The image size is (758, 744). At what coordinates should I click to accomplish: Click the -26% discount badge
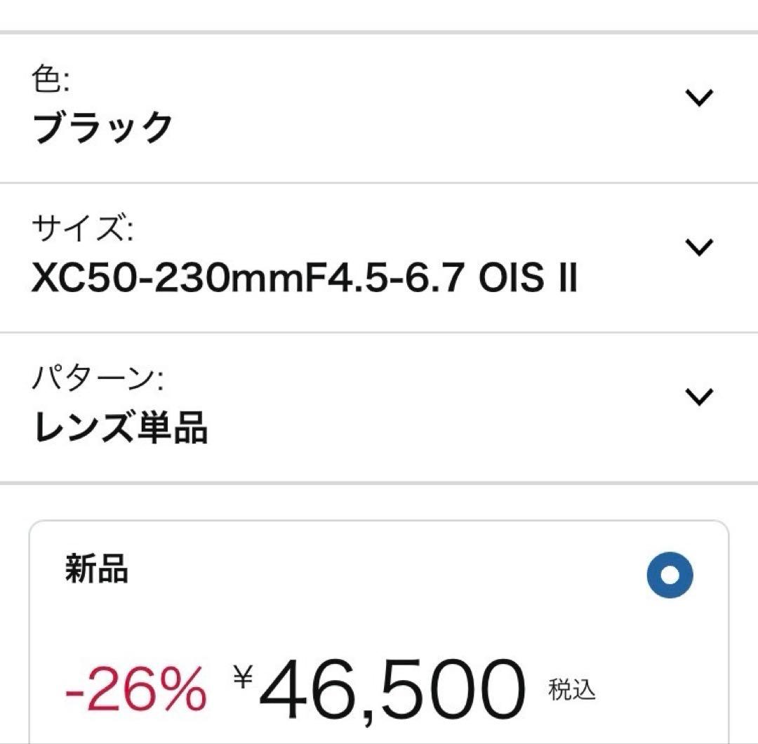135,689
